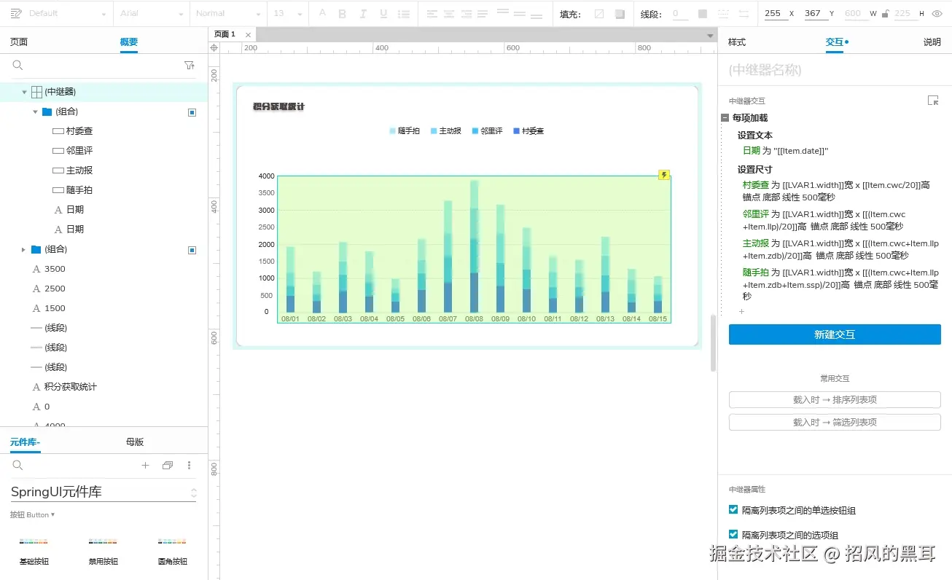Click the pop-out interaction editor icon

click(x=933, y=101)
